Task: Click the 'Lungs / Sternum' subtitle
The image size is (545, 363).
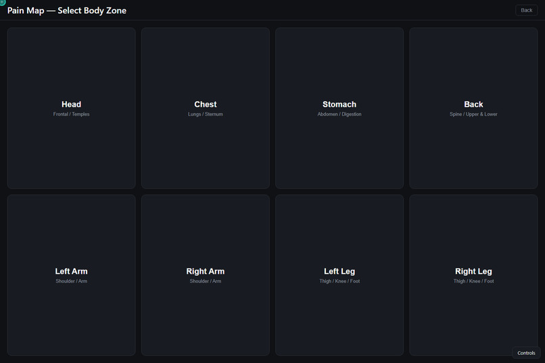Action: [206, 114]
